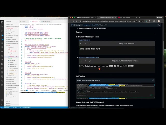166x125 pixels.
Task: Click the sync changes status bar icon
Action: 11,108
